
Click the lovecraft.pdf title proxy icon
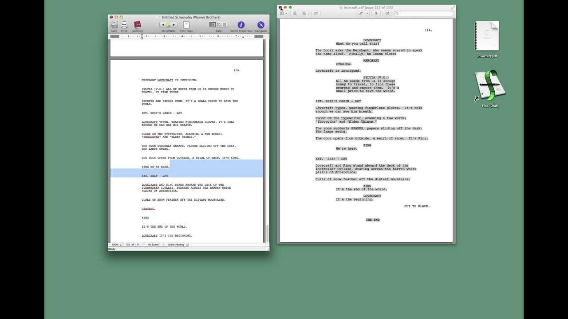coord(341,8)
